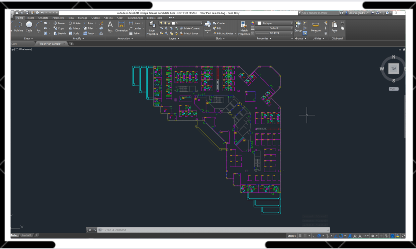Click the Dimension tool
The width and height of the screenshot is (416, 249).
tap(121, 28)
